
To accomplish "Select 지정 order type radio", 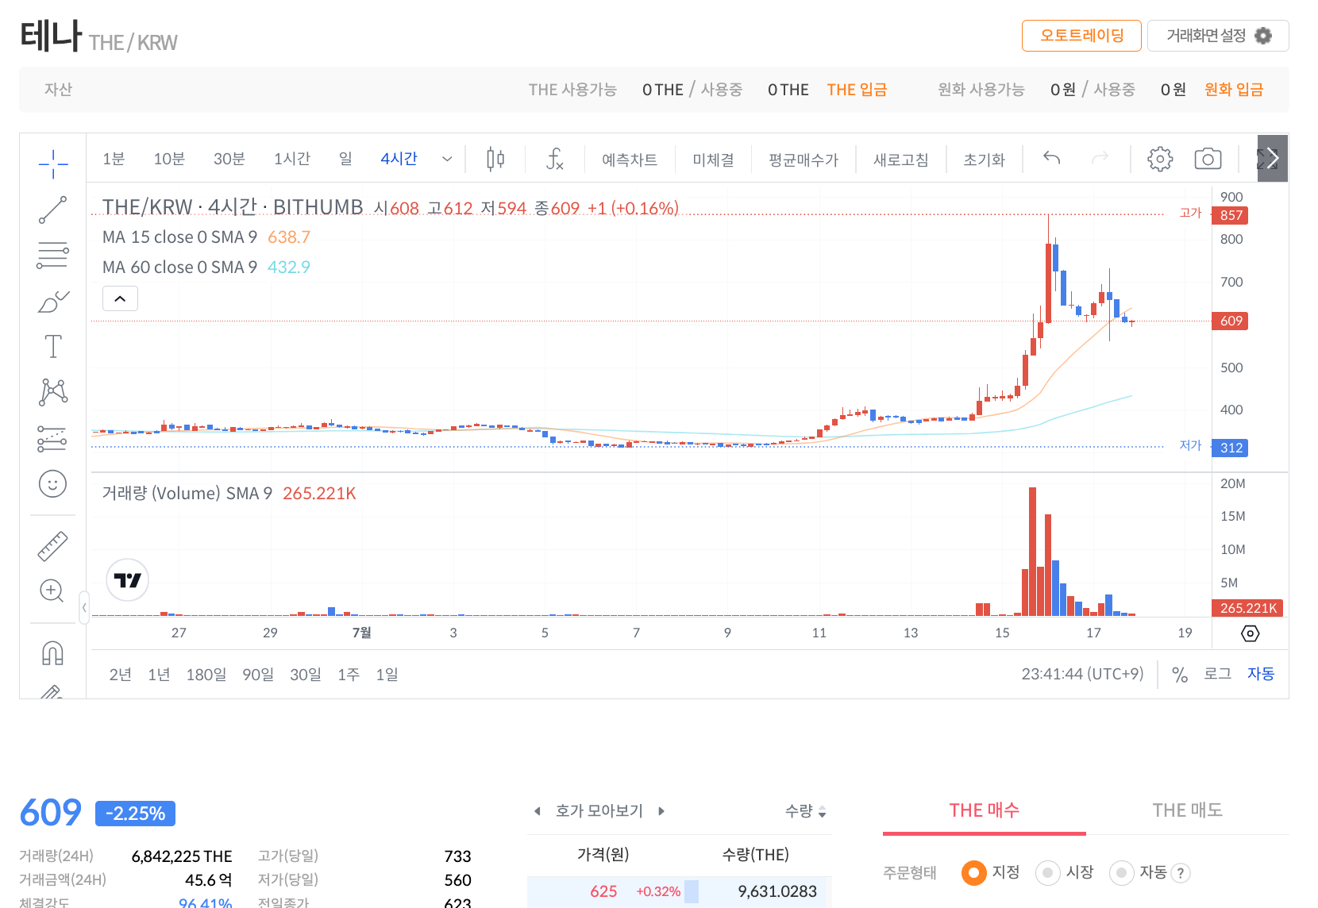I will 973,873.
